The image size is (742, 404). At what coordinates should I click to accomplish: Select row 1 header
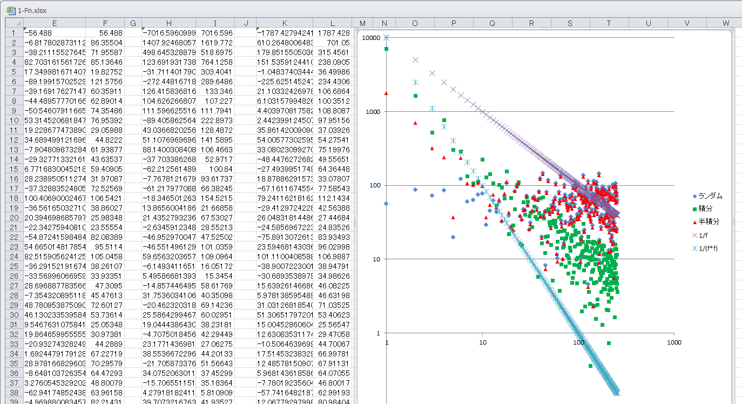pyautogui.click(x=14, y=32)
